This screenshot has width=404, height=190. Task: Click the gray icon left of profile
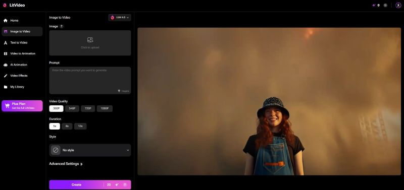(385, 5)
